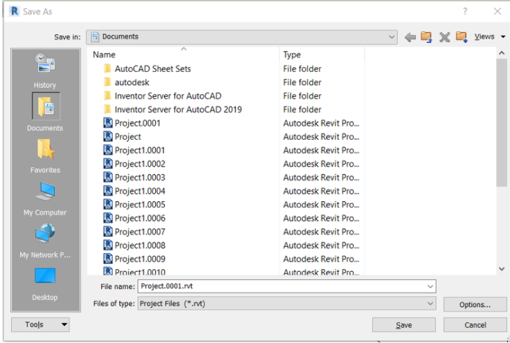The image size is (510, 343).
Task: Select Desktop in the places bar
Action: (x=45, y=284)
